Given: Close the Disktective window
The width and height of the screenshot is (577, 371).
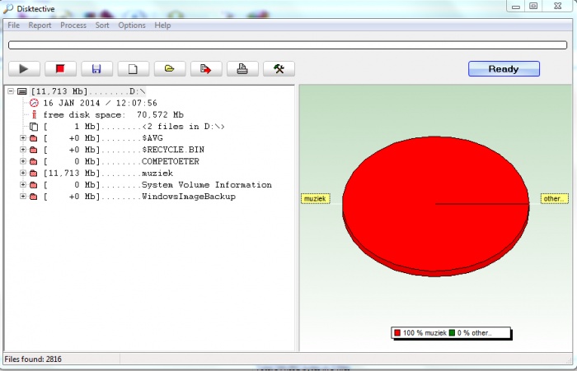Looking at the screenshot, I should click(x=558, y=7).
